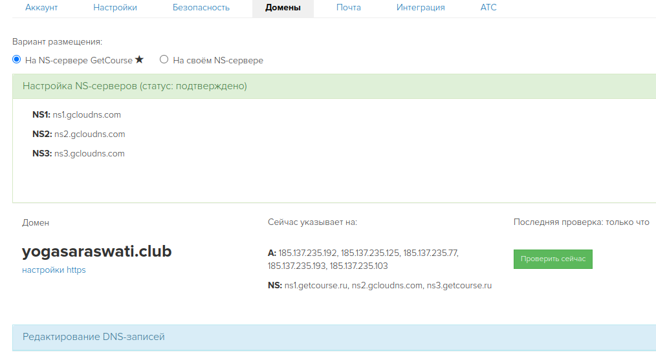Open the Аккаунт tab

tap(41, 8)
